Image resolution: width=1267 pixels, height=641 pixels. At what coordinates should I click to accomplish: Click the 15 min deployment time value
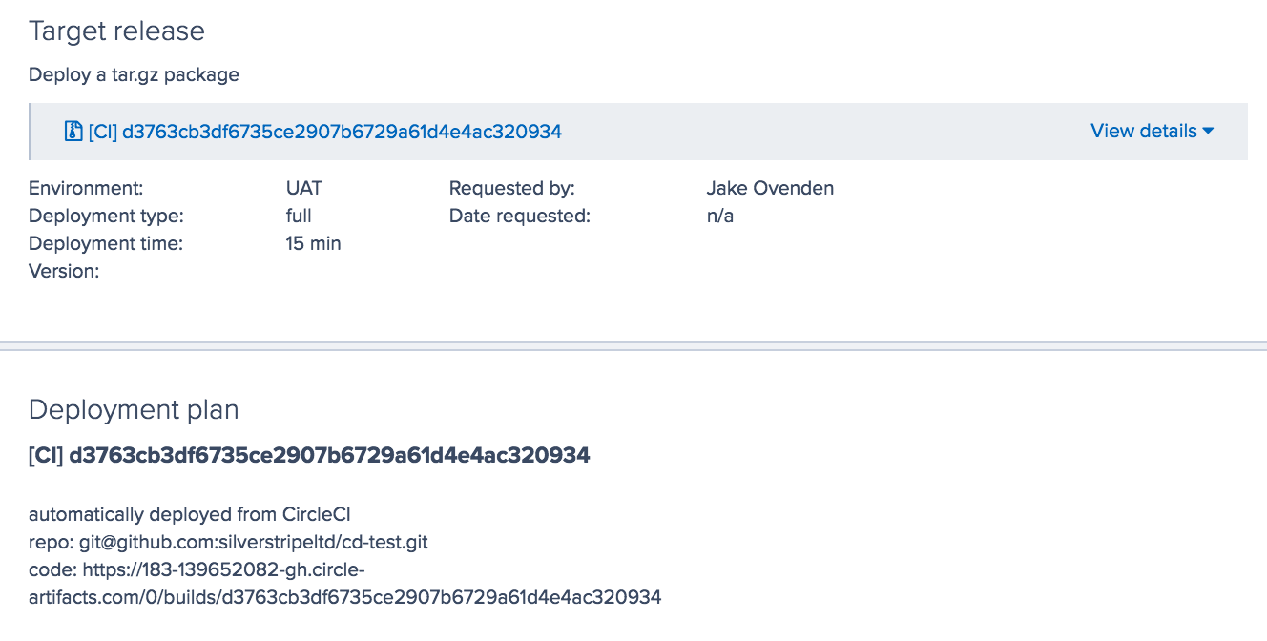coord(314,243)
